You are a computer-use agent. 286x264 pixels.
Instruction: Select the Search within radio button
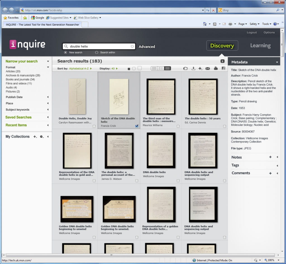(96, 52)
